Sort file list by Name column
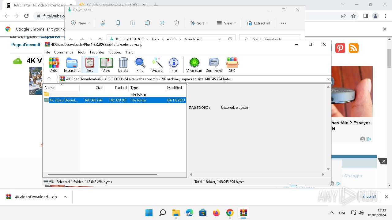Viewport: 392px width, 220px height. pos(61,88)
